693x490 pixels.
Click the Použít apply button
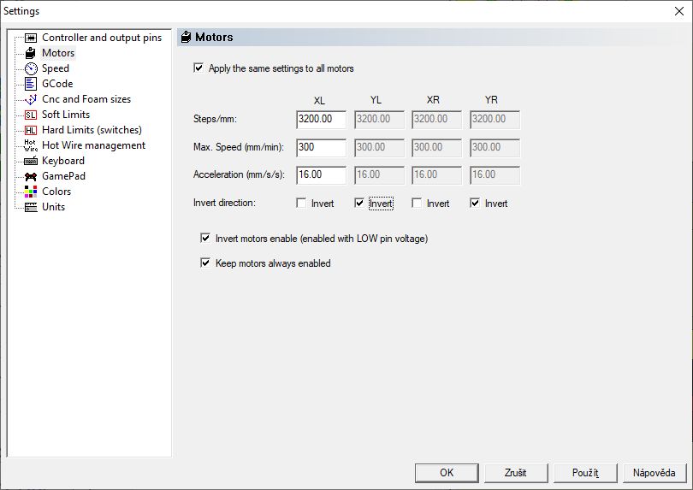pos(585,473)
